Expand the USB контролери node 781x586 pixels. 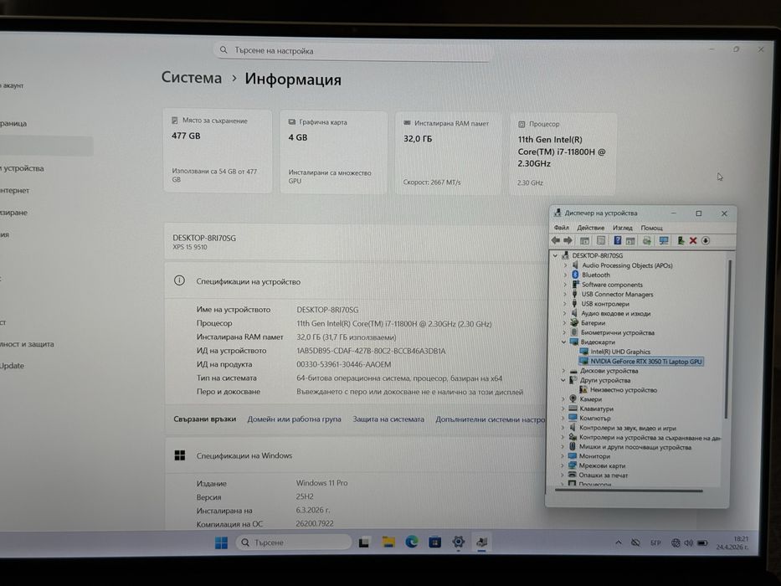pyautogui.click(x=565, y=303)
